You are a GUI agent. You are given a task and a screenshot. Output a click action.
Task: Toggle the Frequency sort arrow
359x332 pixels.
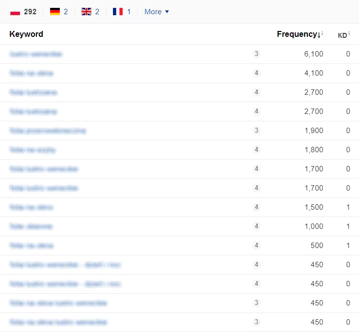click(x=319, y=34)
